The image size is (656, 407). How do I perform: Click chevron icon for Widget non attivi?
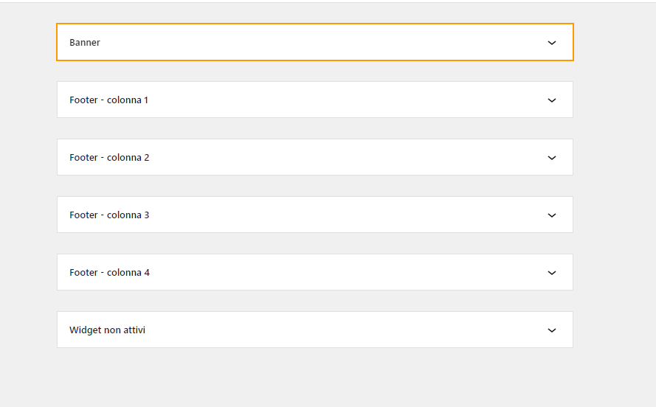[x=552, y=330]
